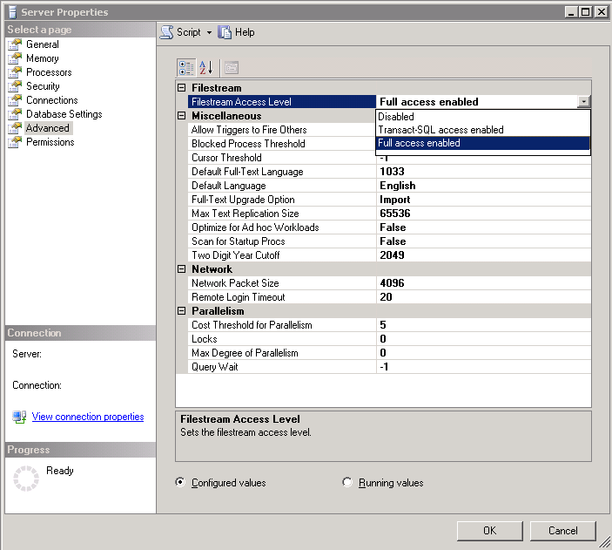The image size is (612, 550).
Task: Open the Database Settings page
Action: pyautogui.click(x=64, y=114)
